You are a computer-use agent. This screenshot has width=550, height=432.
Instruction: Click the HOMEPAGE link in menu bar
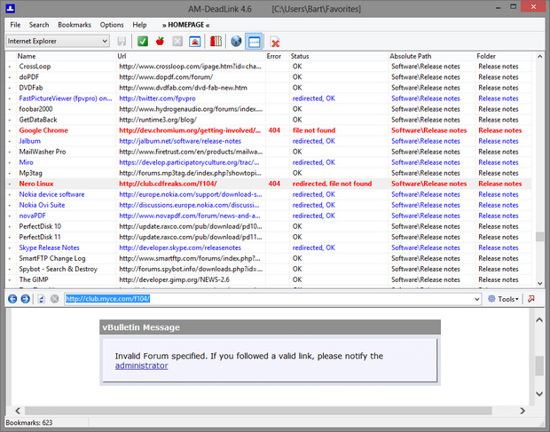pyautogui.click(x=186, y=25)
